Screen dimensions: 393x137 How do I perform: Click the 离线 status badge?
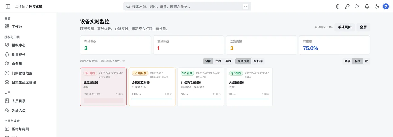90,73
